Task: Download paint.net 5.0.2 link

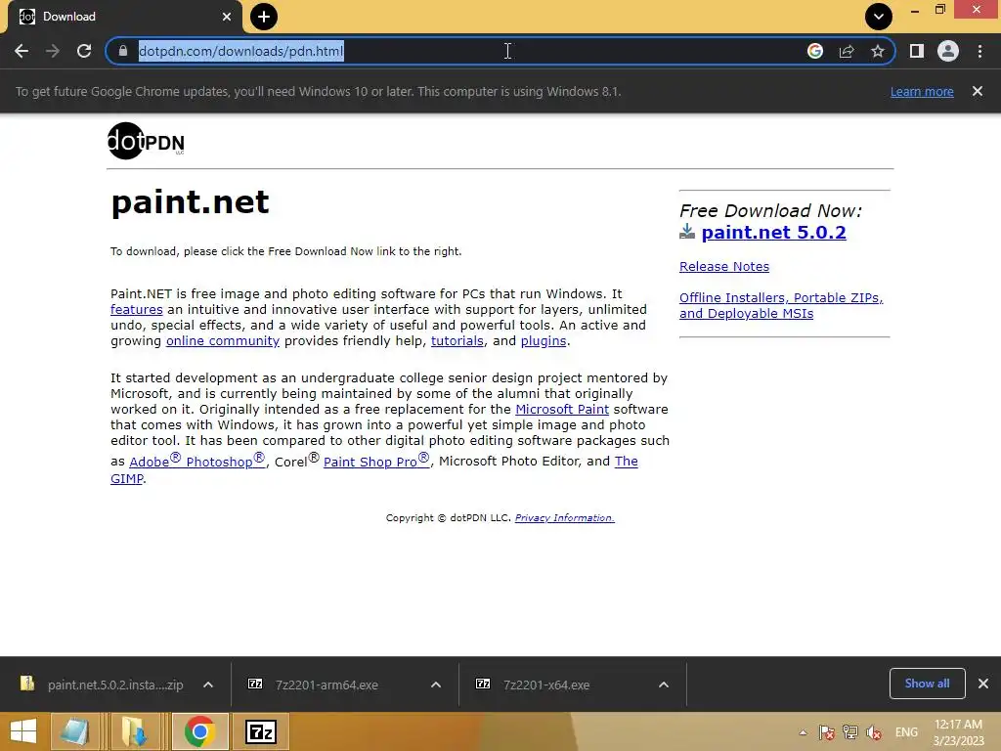Action: click(774, 233)
